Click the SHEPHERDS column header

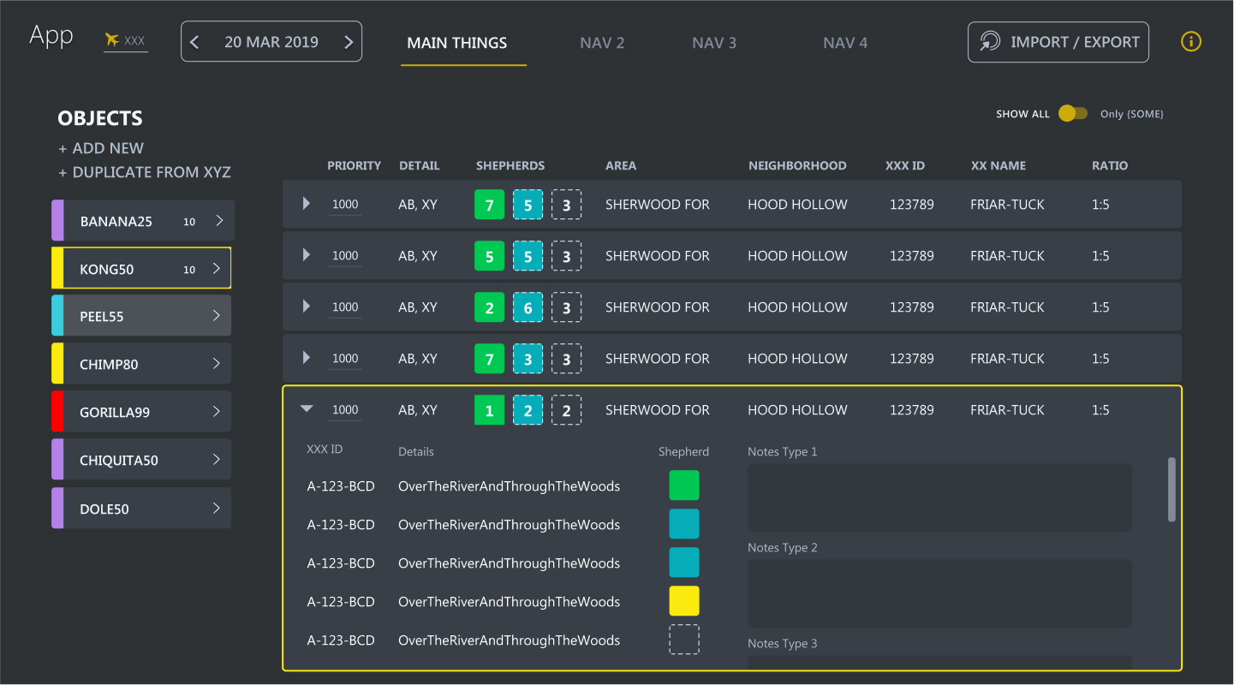[510, 165]
